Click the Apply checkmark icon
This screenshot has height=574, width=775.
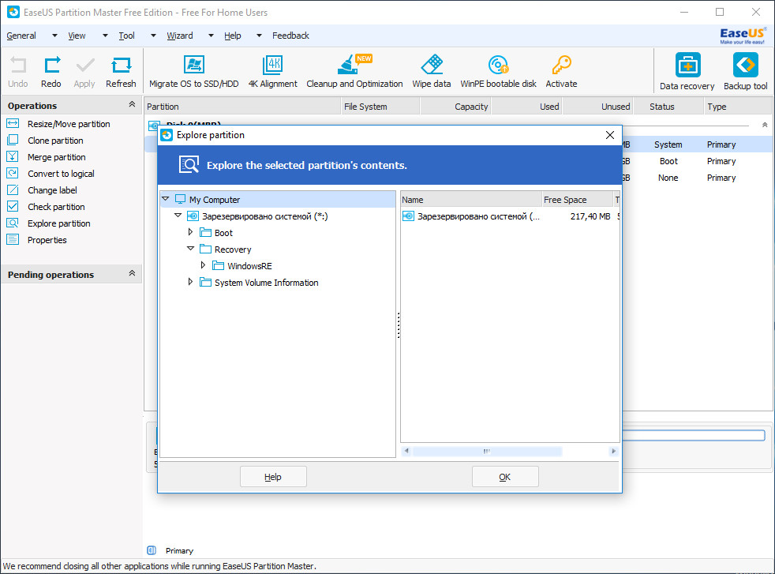coord(84,66)
